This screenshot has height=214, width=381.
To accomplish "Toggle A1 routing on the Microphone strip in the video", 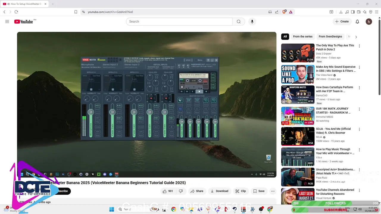I will click(x=97, y=106).
